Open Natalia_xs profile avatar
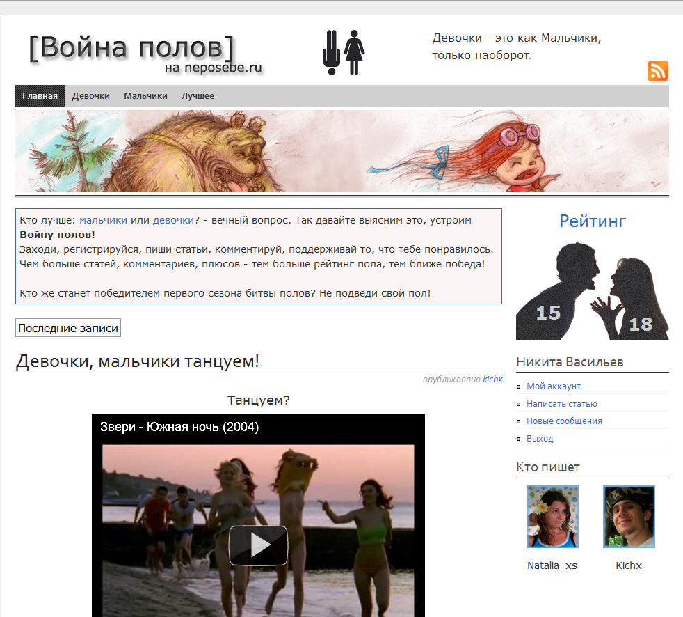This screenshot has height=617, width=683. tap(552, 517)
